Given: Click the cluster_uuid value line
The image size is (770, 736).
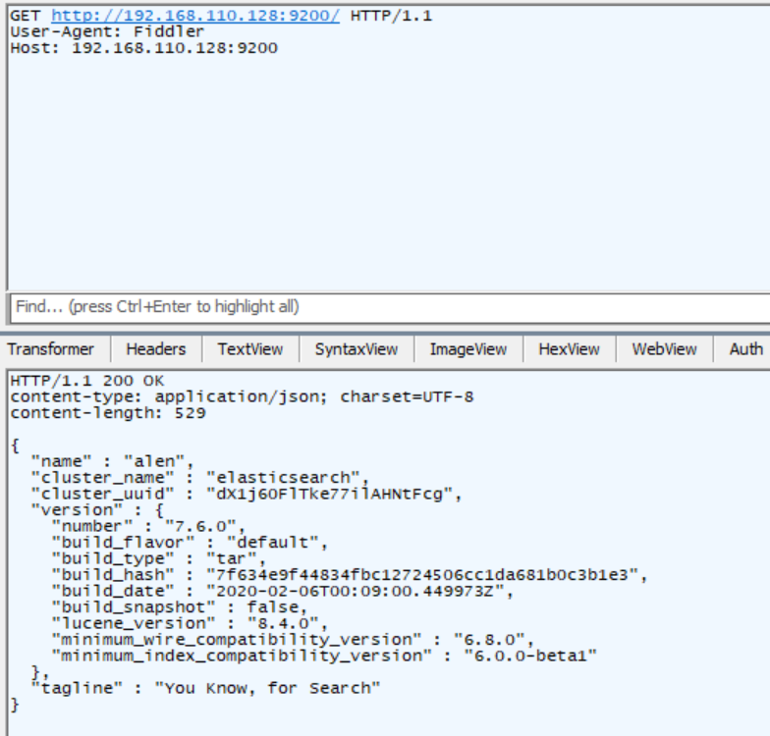Looking at the screenshot, I should (247, 495).
